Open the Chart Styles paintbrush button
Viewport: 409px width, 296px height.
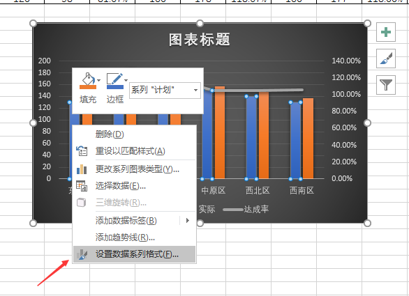point(386,59)
